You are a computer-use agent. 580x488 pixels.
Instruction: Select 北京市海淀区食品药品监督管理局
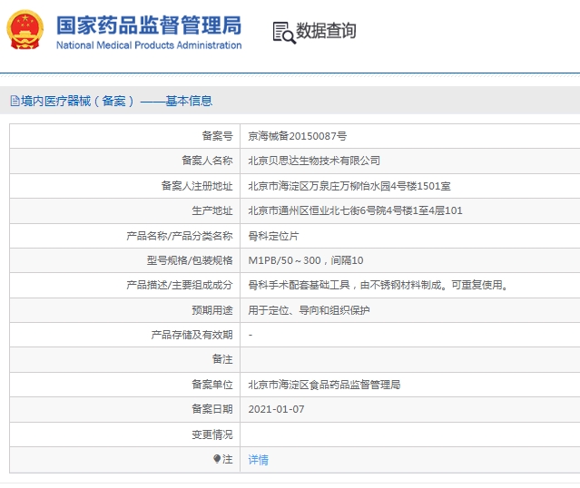pyautogui.click(x=324, y=385)
